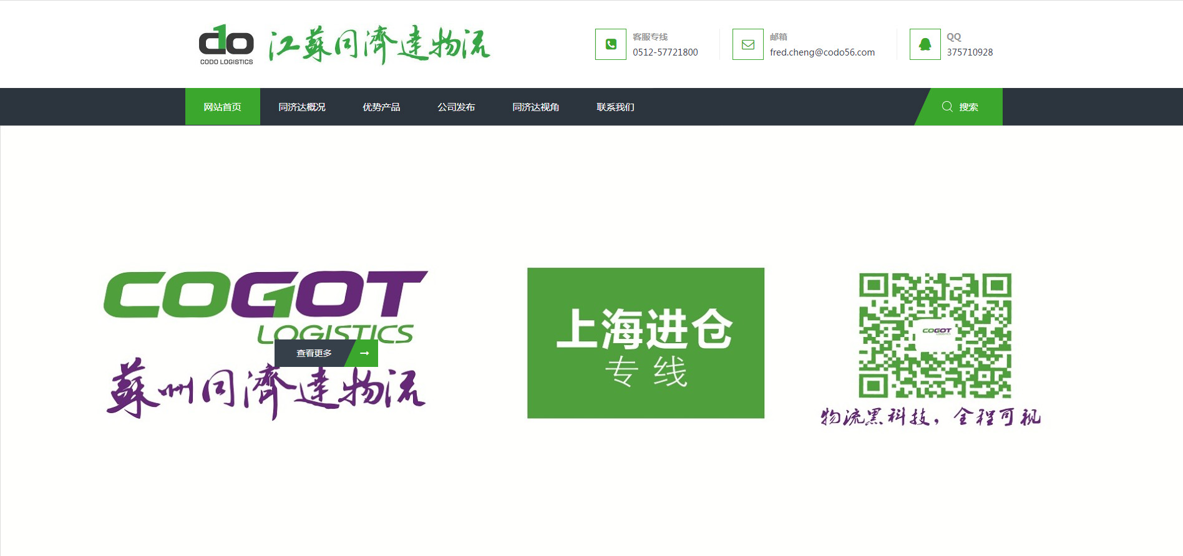Click the 搜索 button label
The height and width of the screenshot is (556, 1183).
[x=969, y=107]
